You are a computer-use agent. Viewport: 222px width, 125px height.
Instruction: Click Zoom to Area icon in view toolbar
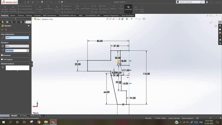click(x=110, y=19)
